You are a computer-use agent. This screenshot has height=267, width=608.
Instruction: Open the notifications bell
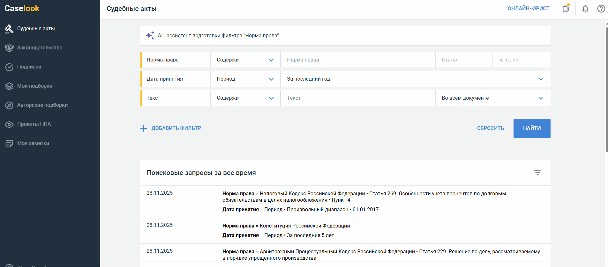585,9
